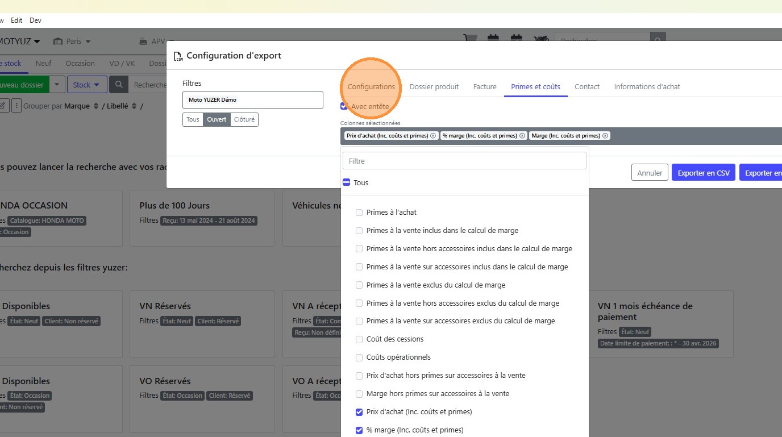Check "Marge hors primes sur accessoires à la vente"
The width and height of the screenshot is (782, 437).
click(359, 394)
